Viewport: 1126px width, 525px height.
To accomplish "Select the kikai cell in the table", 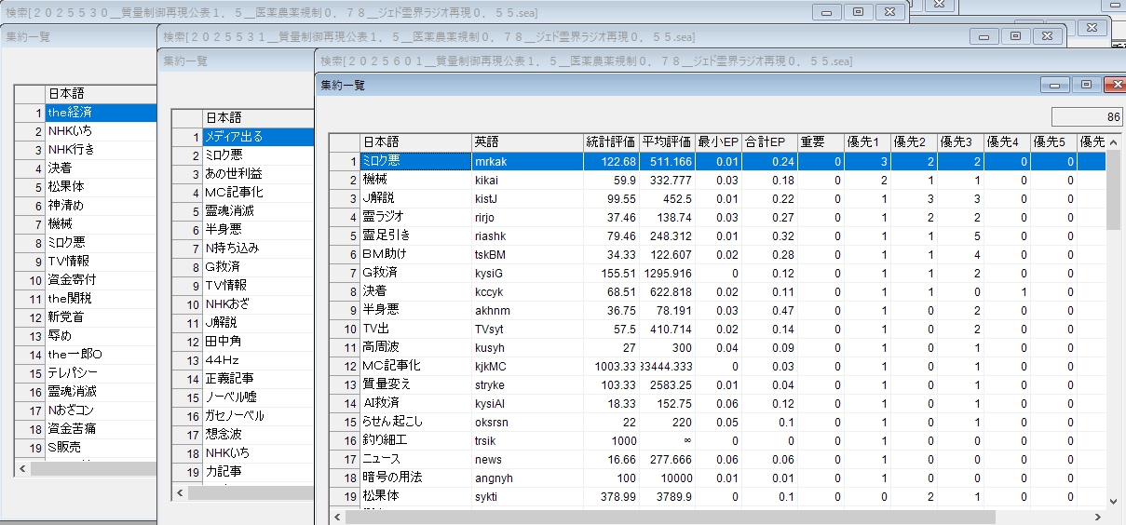I will [525, 180].
